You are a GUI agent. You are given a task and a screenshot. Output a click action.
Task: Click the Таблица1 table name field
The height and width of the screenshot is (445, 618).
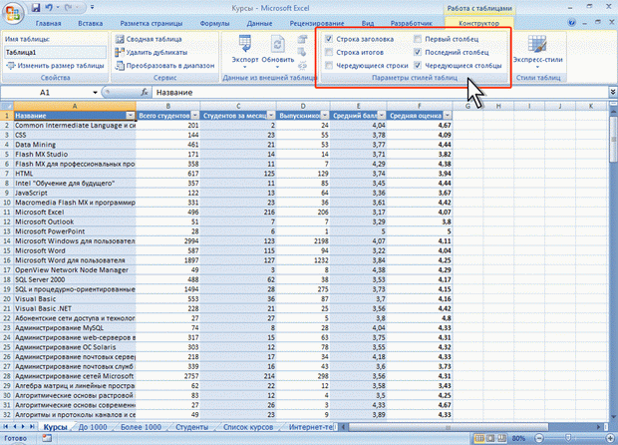55,52
